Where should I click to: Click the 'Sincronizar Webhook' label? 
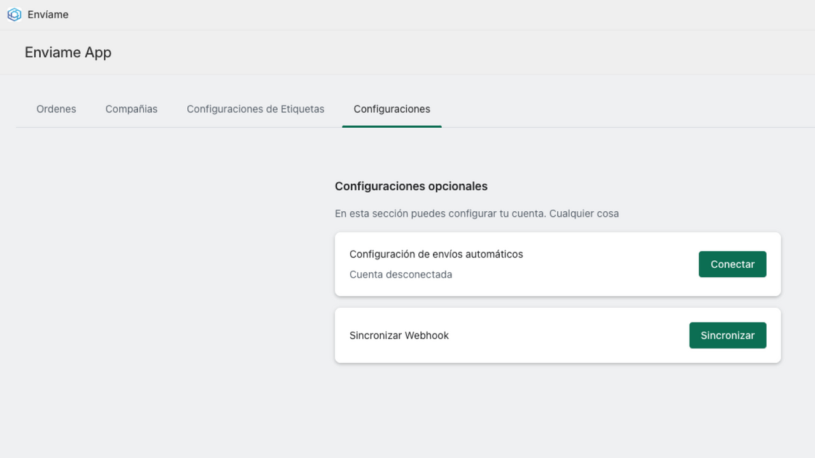point(399,335)
